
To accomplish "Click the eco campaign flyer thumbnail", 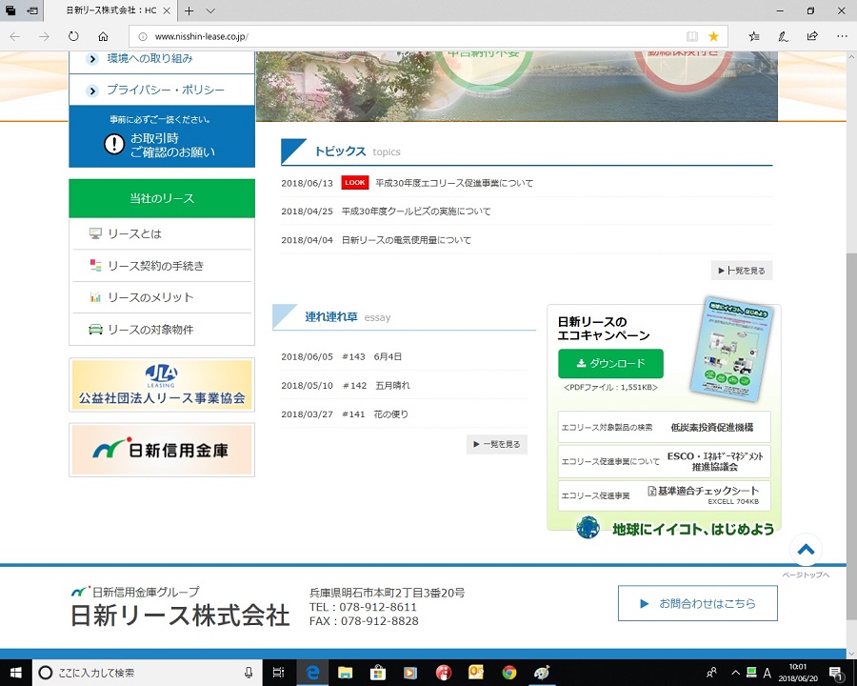I will pos(732,349).
